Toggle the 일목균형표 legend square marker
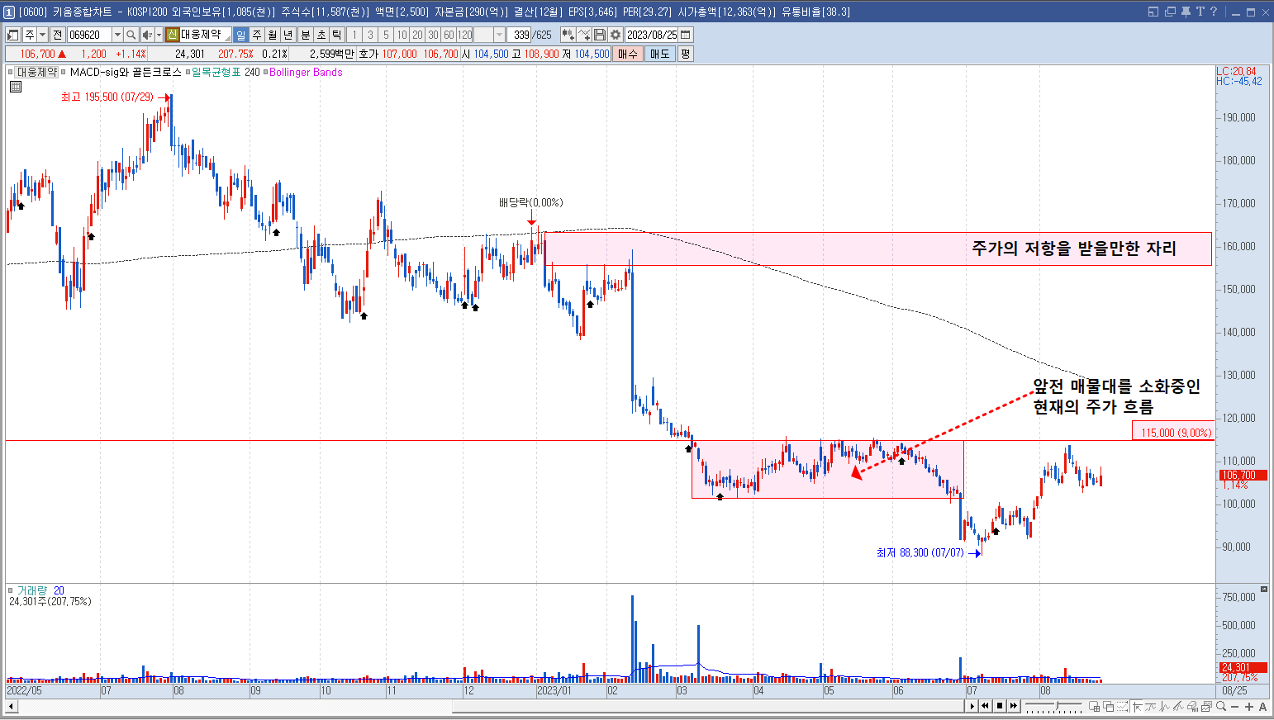Viewport: 1274px width, 720px height. (x=188, y=73)
